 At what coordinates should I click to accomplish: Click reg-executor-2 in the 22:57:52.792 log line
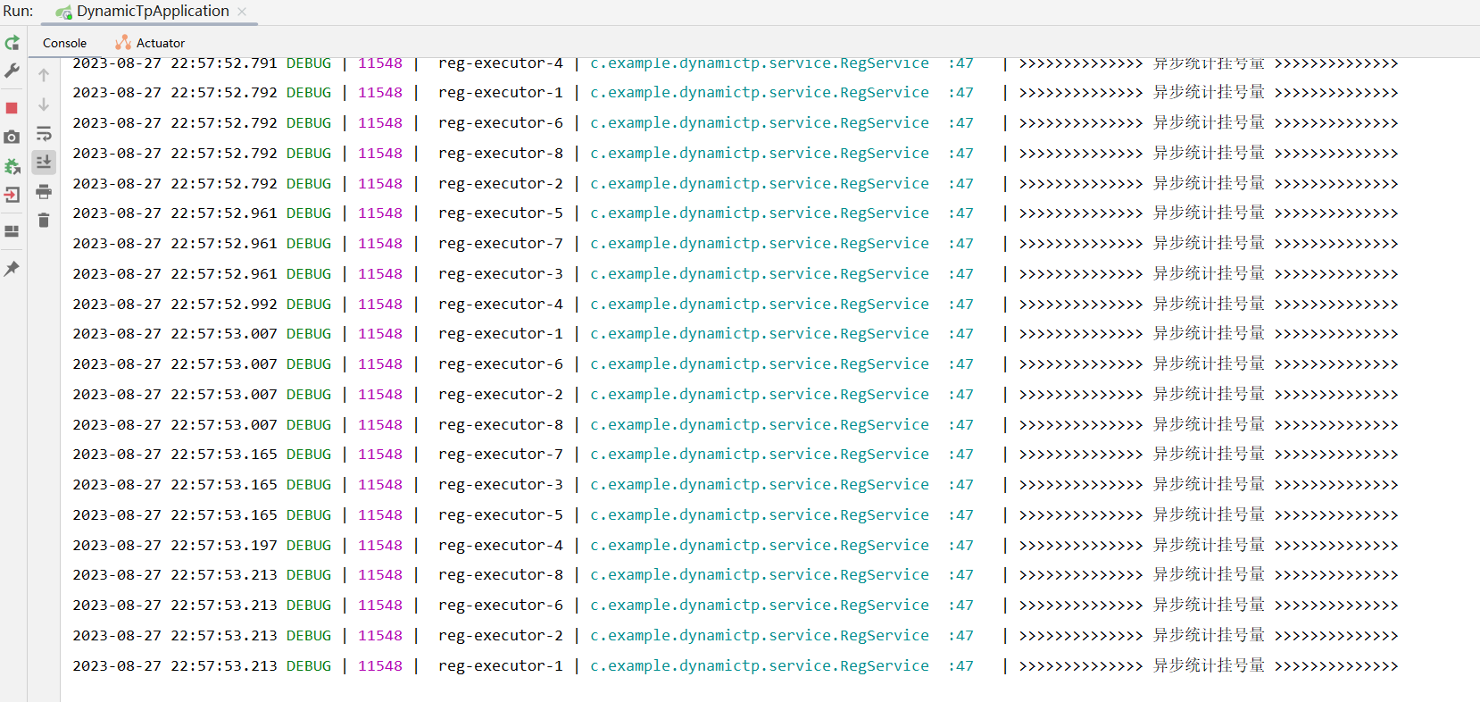point(501,184)
